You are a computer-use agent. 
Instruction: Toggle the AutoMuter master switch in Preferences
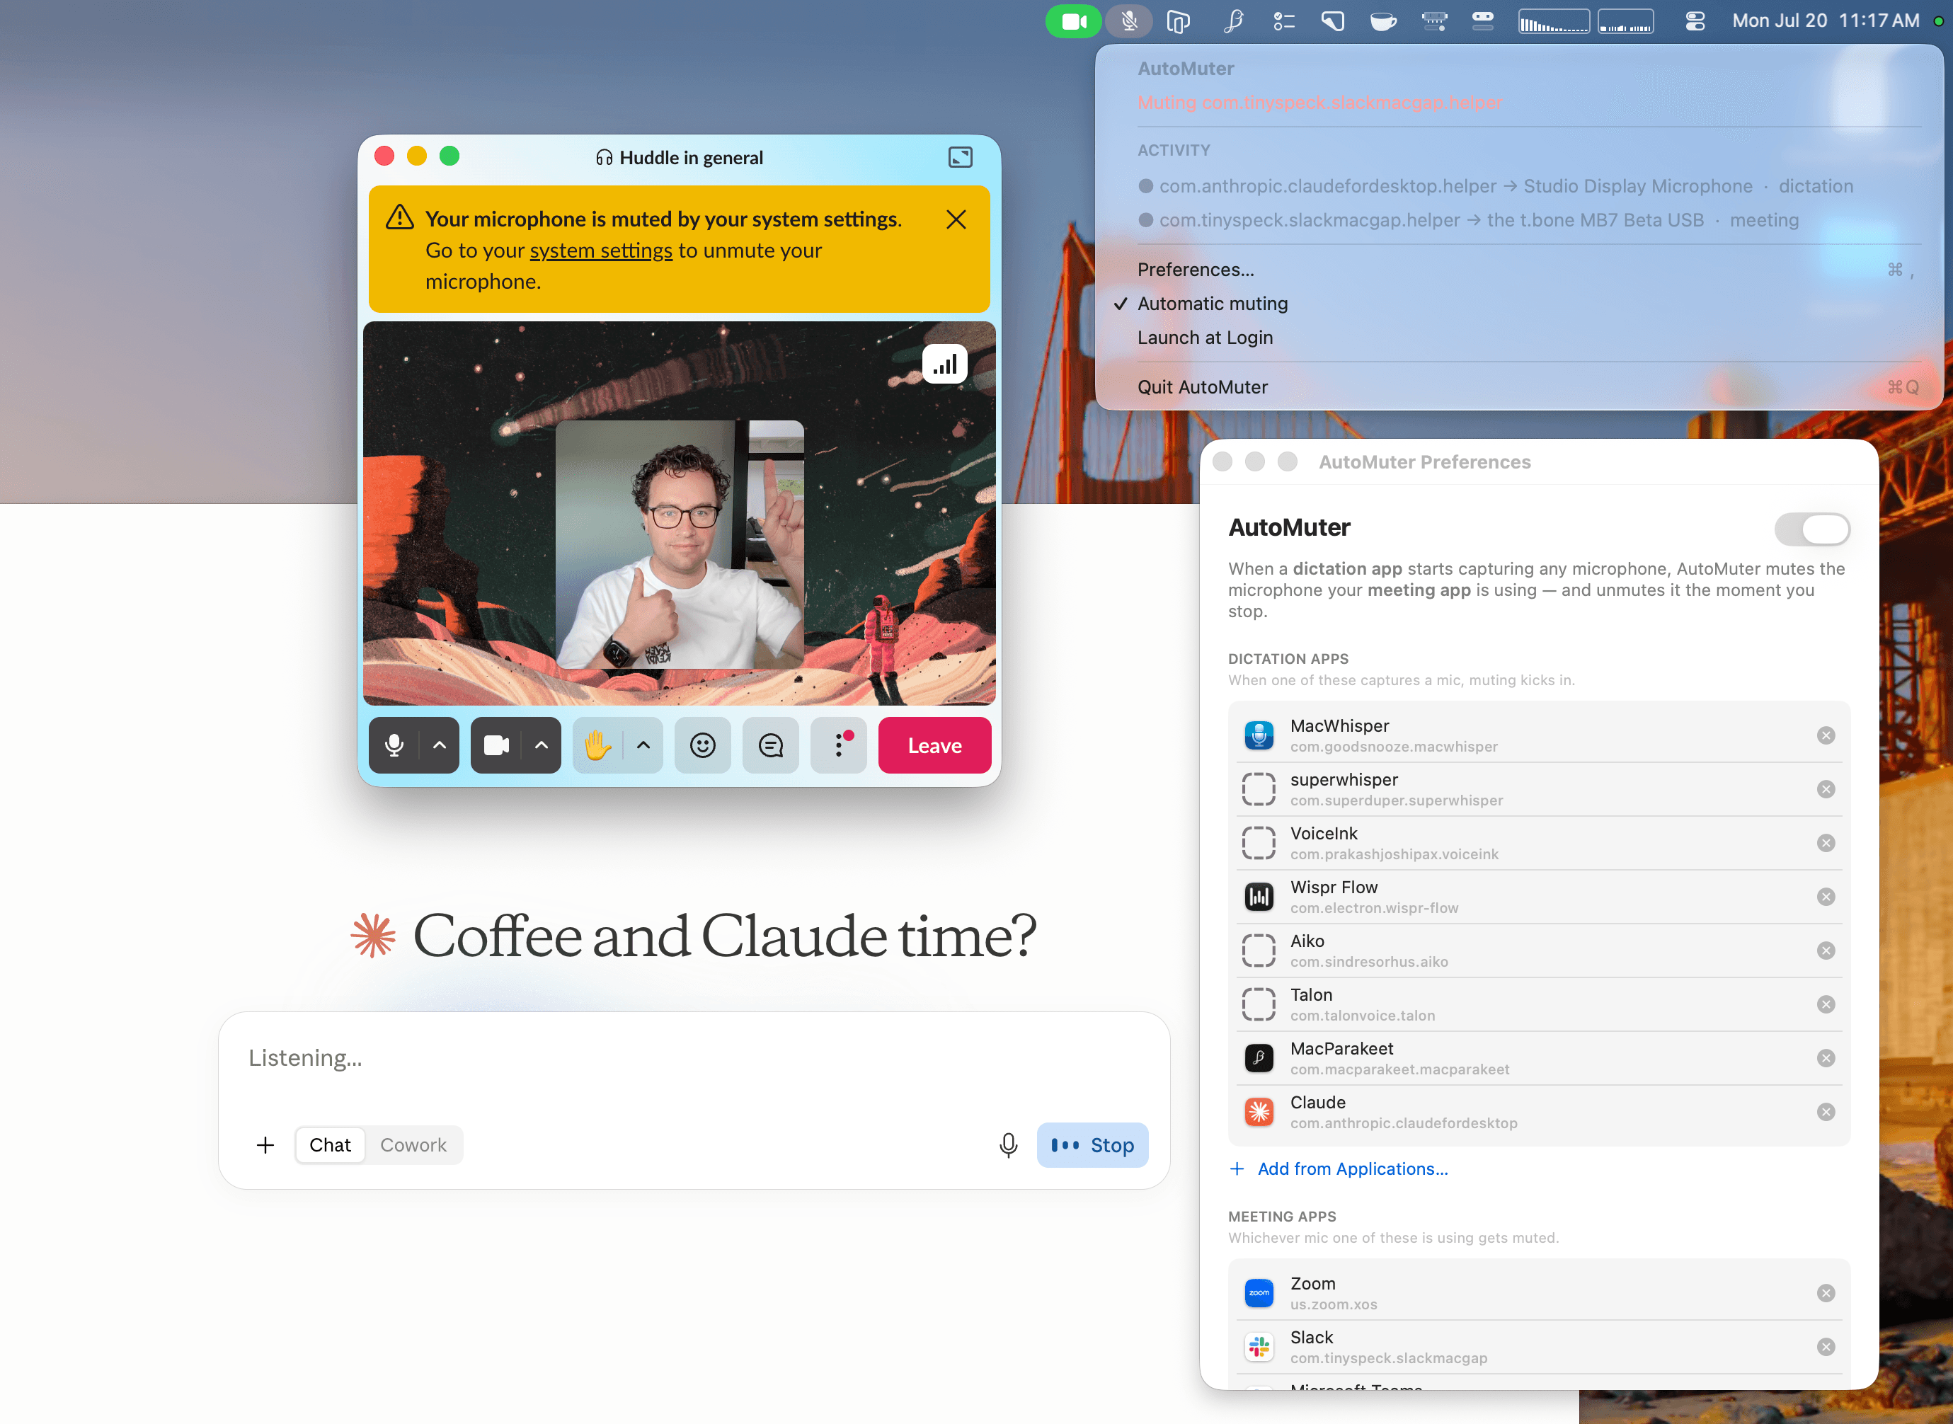pos(1811,529)
